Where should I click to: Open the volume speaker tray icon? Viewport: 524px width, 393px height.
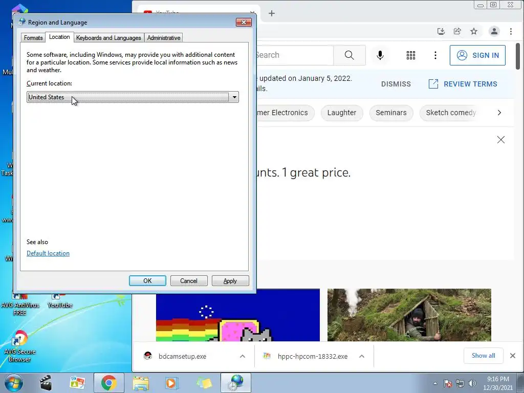tap(472, 383)
